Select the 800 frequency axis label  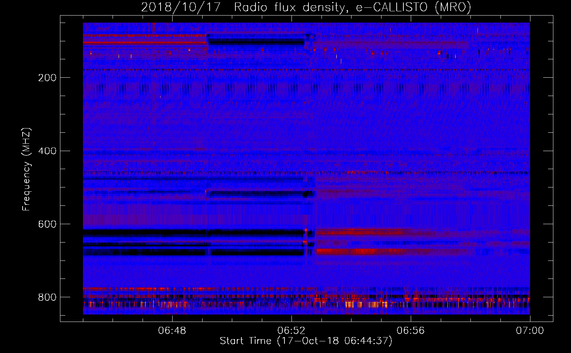47,297
